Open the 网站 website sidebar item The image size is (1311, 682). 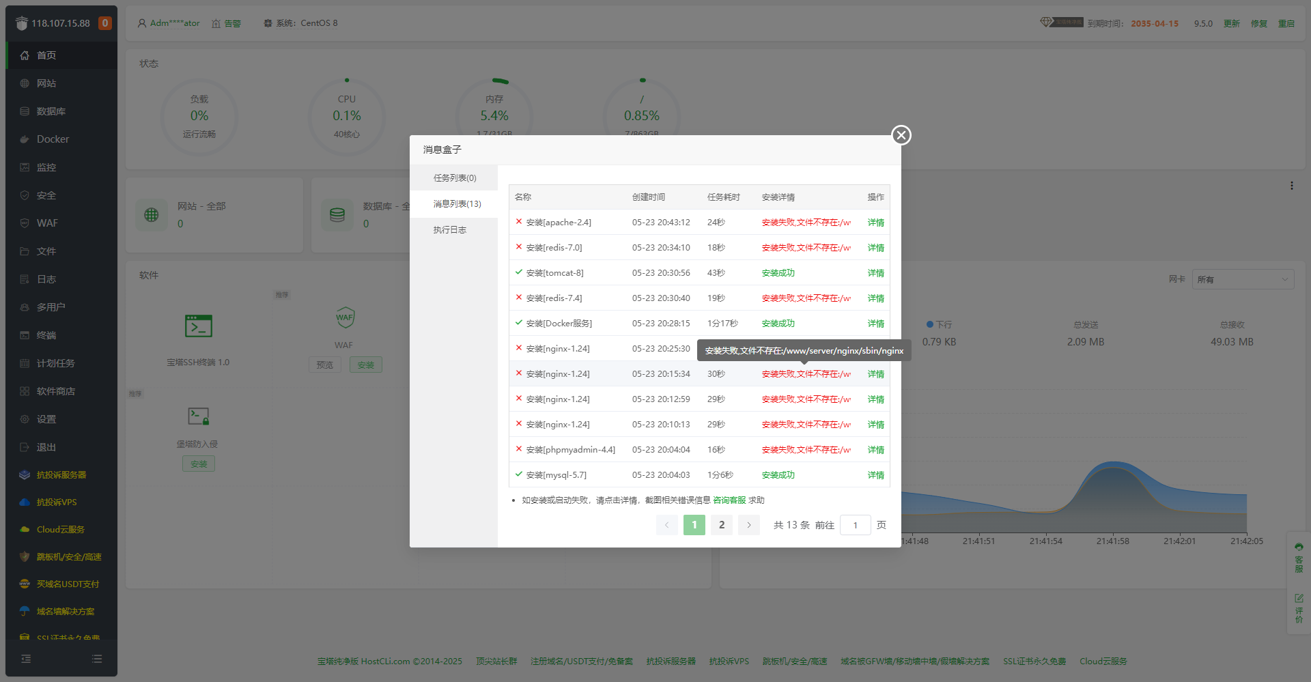[x=61, y=83]
